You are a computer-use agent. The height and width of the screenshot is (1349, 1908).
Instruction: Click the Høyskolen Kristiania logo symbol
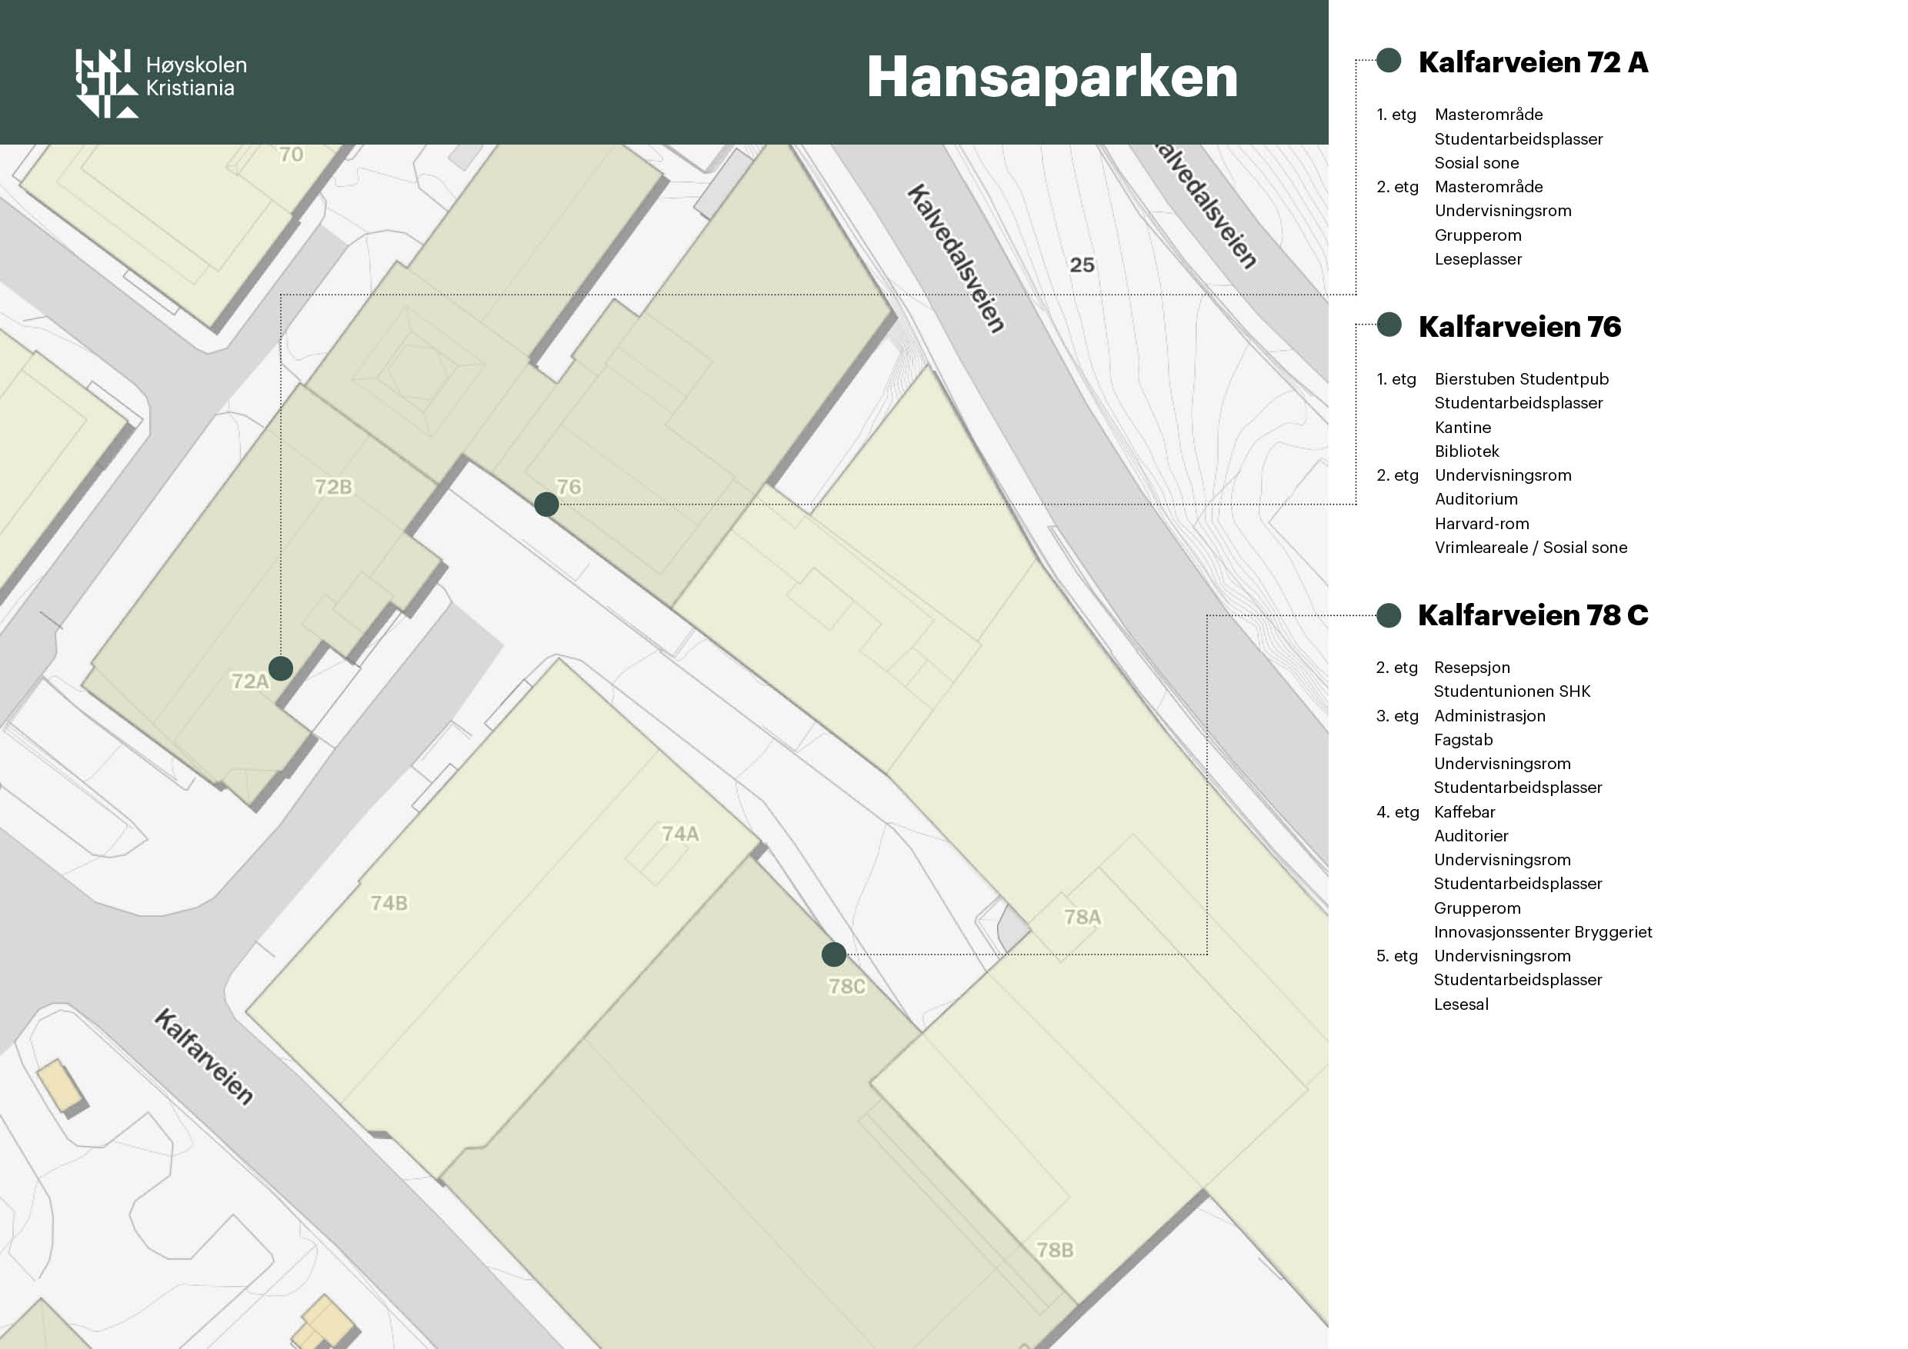click(106, 83)
